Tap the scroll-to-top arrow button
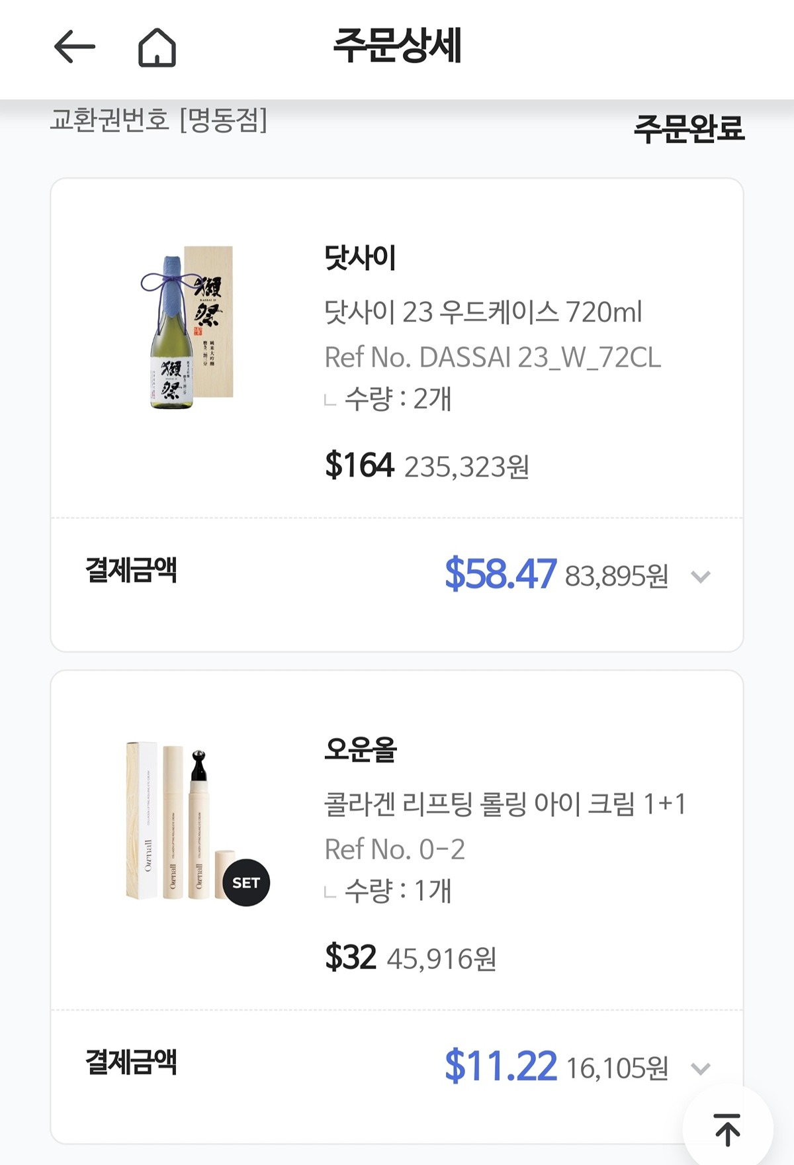This screenshot has width=794, height=1165. (727, 1129)
